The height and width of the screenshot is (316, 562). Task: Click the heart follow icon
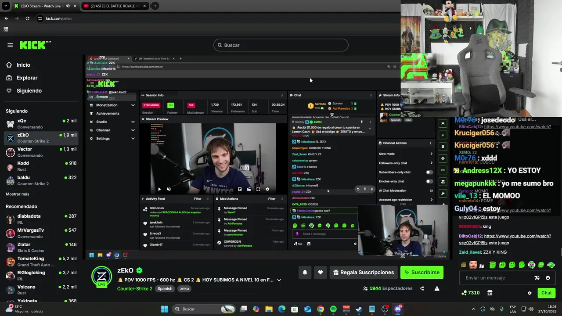(x=321, y=273)
